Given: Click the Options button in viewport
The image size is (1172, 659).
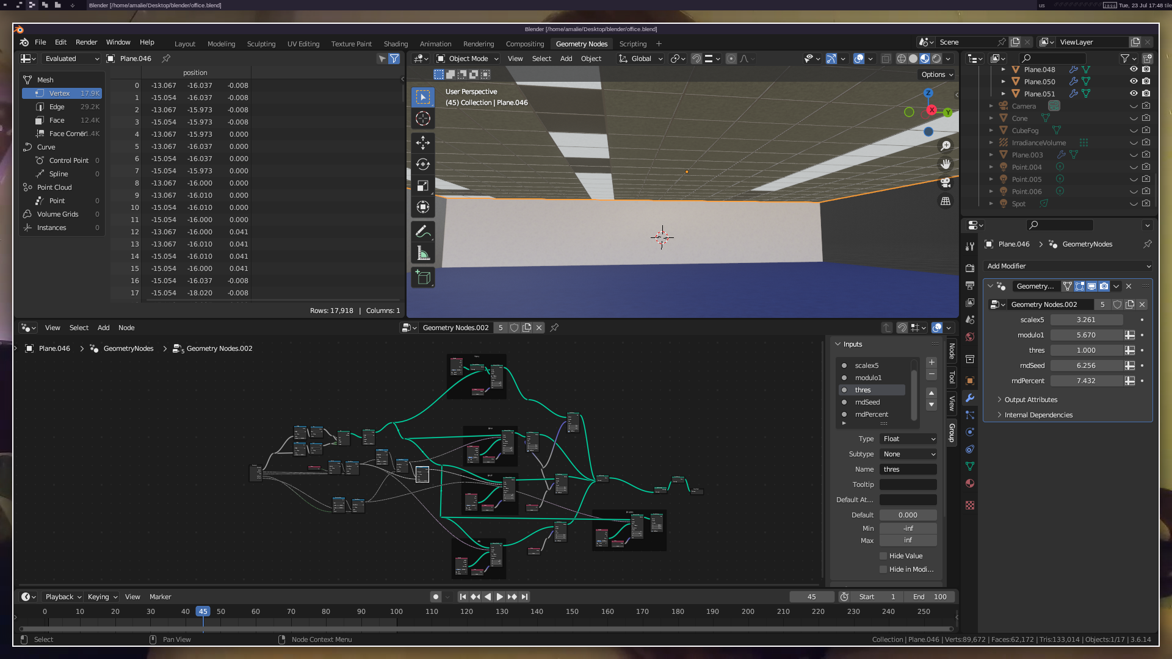Looking at the screenshot, I should (936, 74).
